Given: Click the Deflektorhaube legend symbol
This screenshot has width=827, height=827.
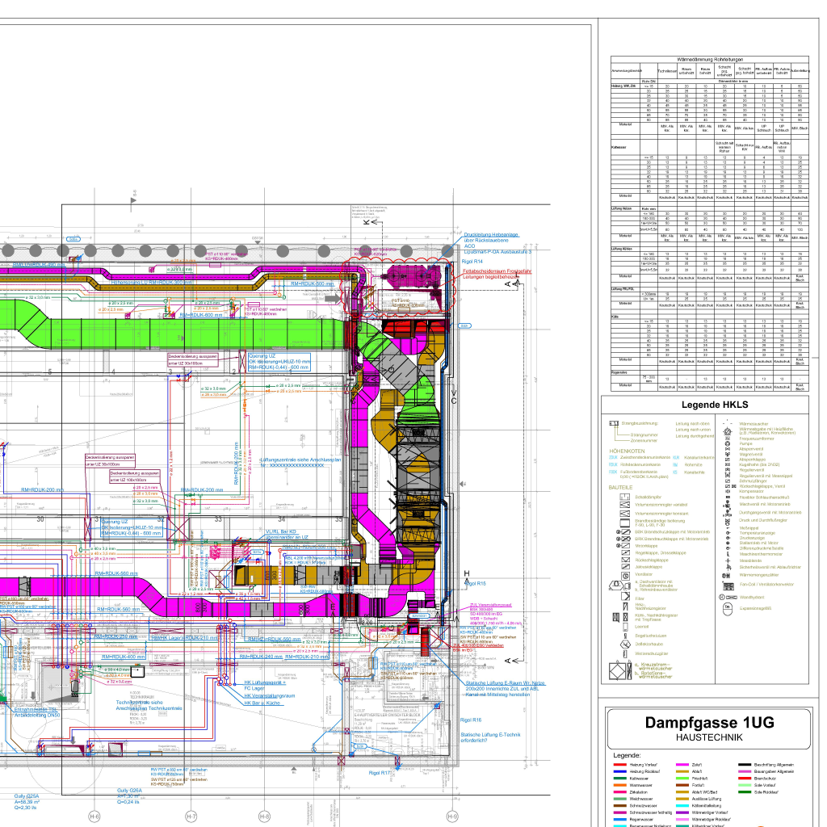Looking at the screenshot, I should pyautogui.click(x=624, y=644).
